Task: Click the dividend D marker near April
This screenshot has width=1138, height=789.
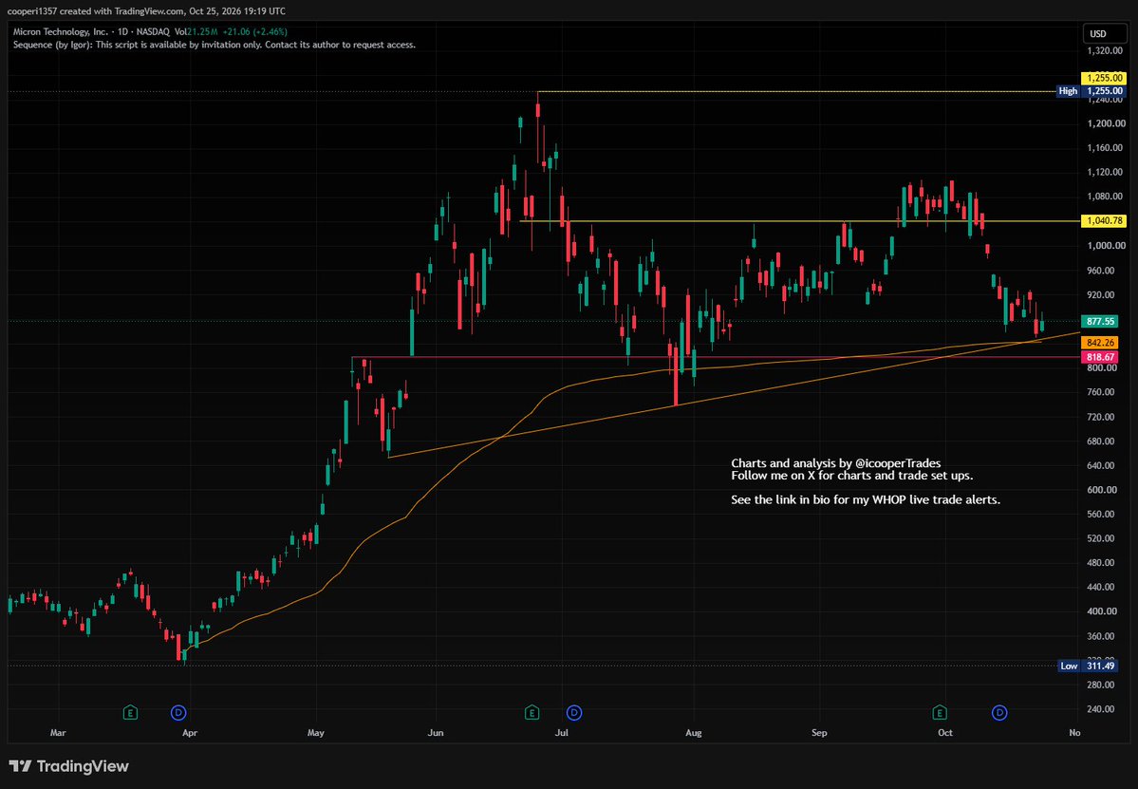Action: click(x=178, y=713)
